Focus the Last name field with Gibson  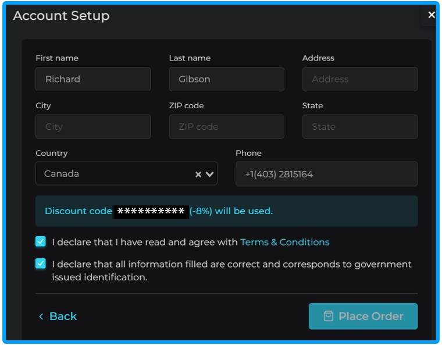[x=226, y=79]
